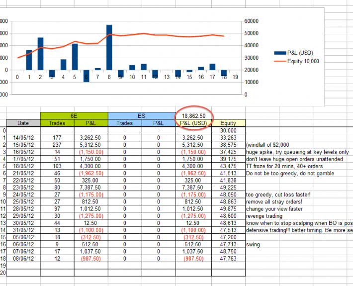
Task: Select the 'swing' note cell
Action: point(254,245)
